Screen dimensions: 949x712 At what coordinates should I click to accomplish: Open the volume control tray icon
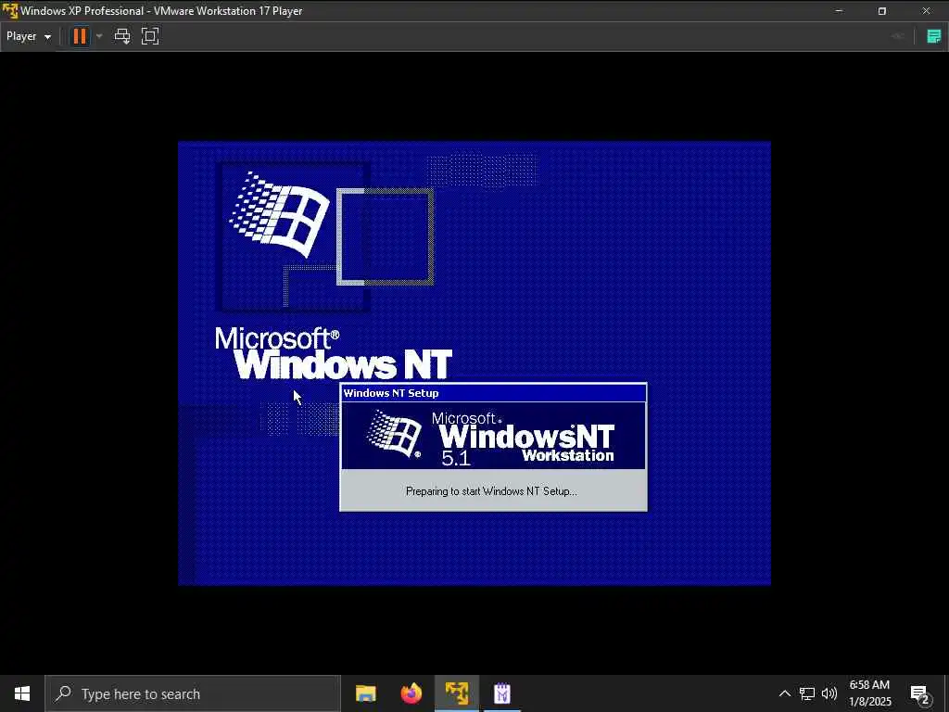(829, 693)
